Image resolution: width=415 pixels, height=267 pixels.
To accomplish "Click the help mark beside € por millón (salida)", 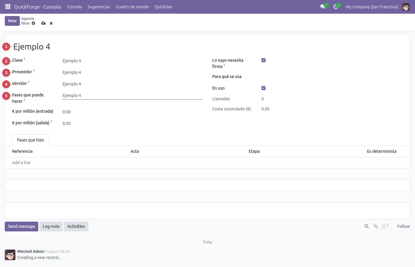I will coord(51,122).
